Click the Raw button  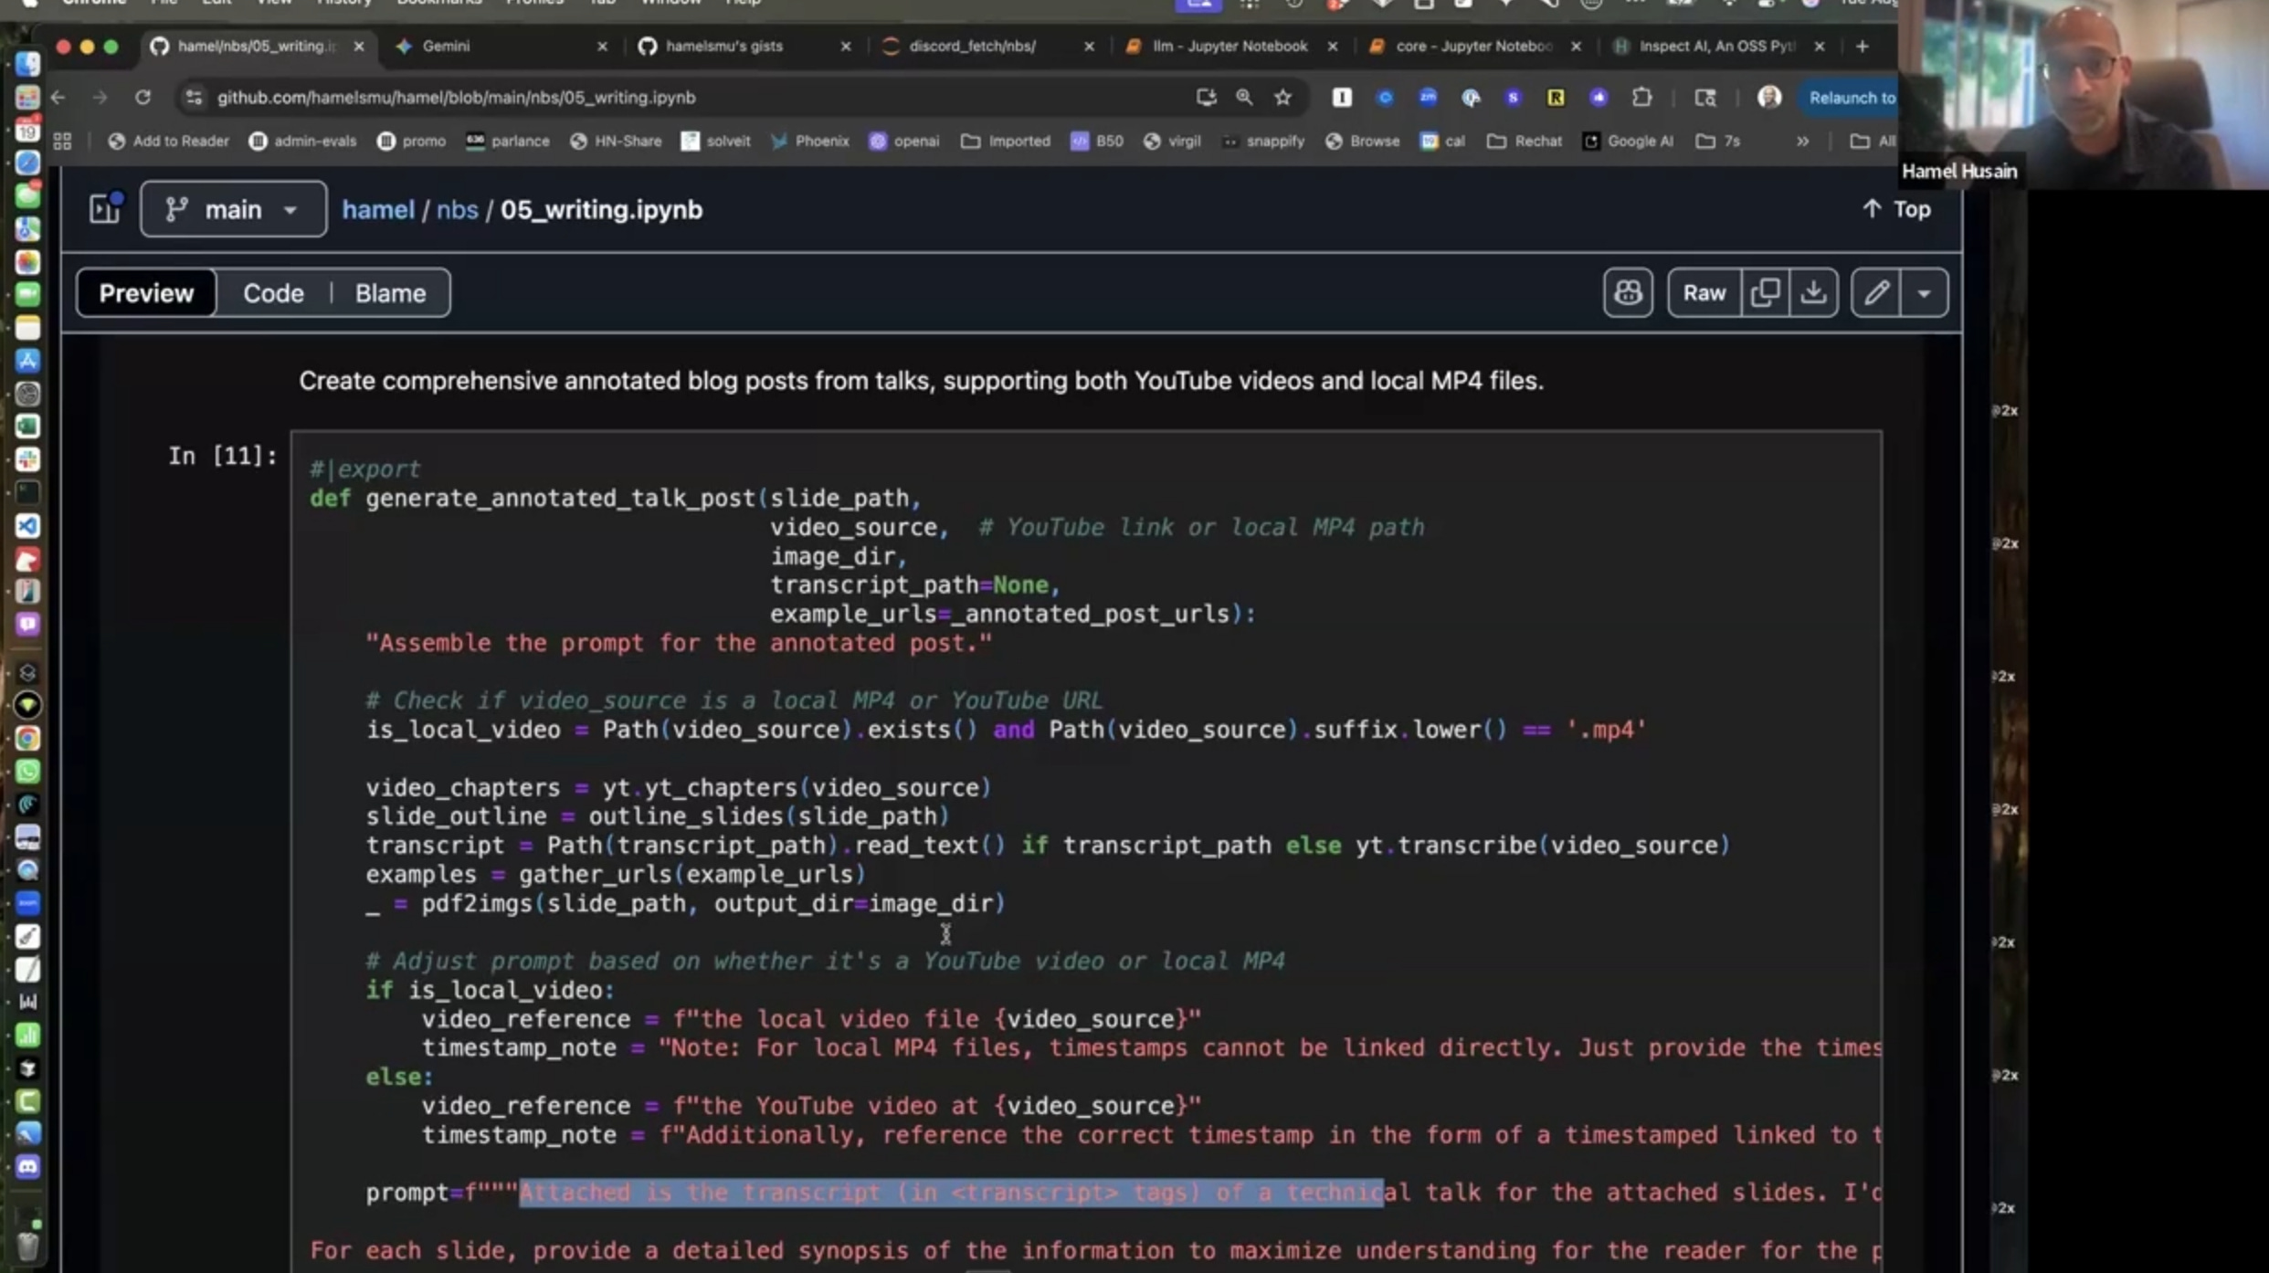tap(1704, 293)
